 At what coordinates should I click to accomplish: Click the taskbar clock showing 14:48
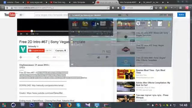click(183, 105)
